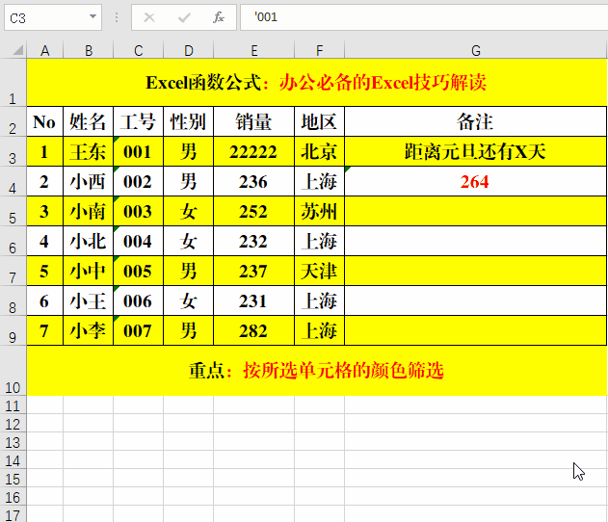This screenshot has height=522, width=608.
Task: Select the cell with name '小李'
Action: pos(88,330)
